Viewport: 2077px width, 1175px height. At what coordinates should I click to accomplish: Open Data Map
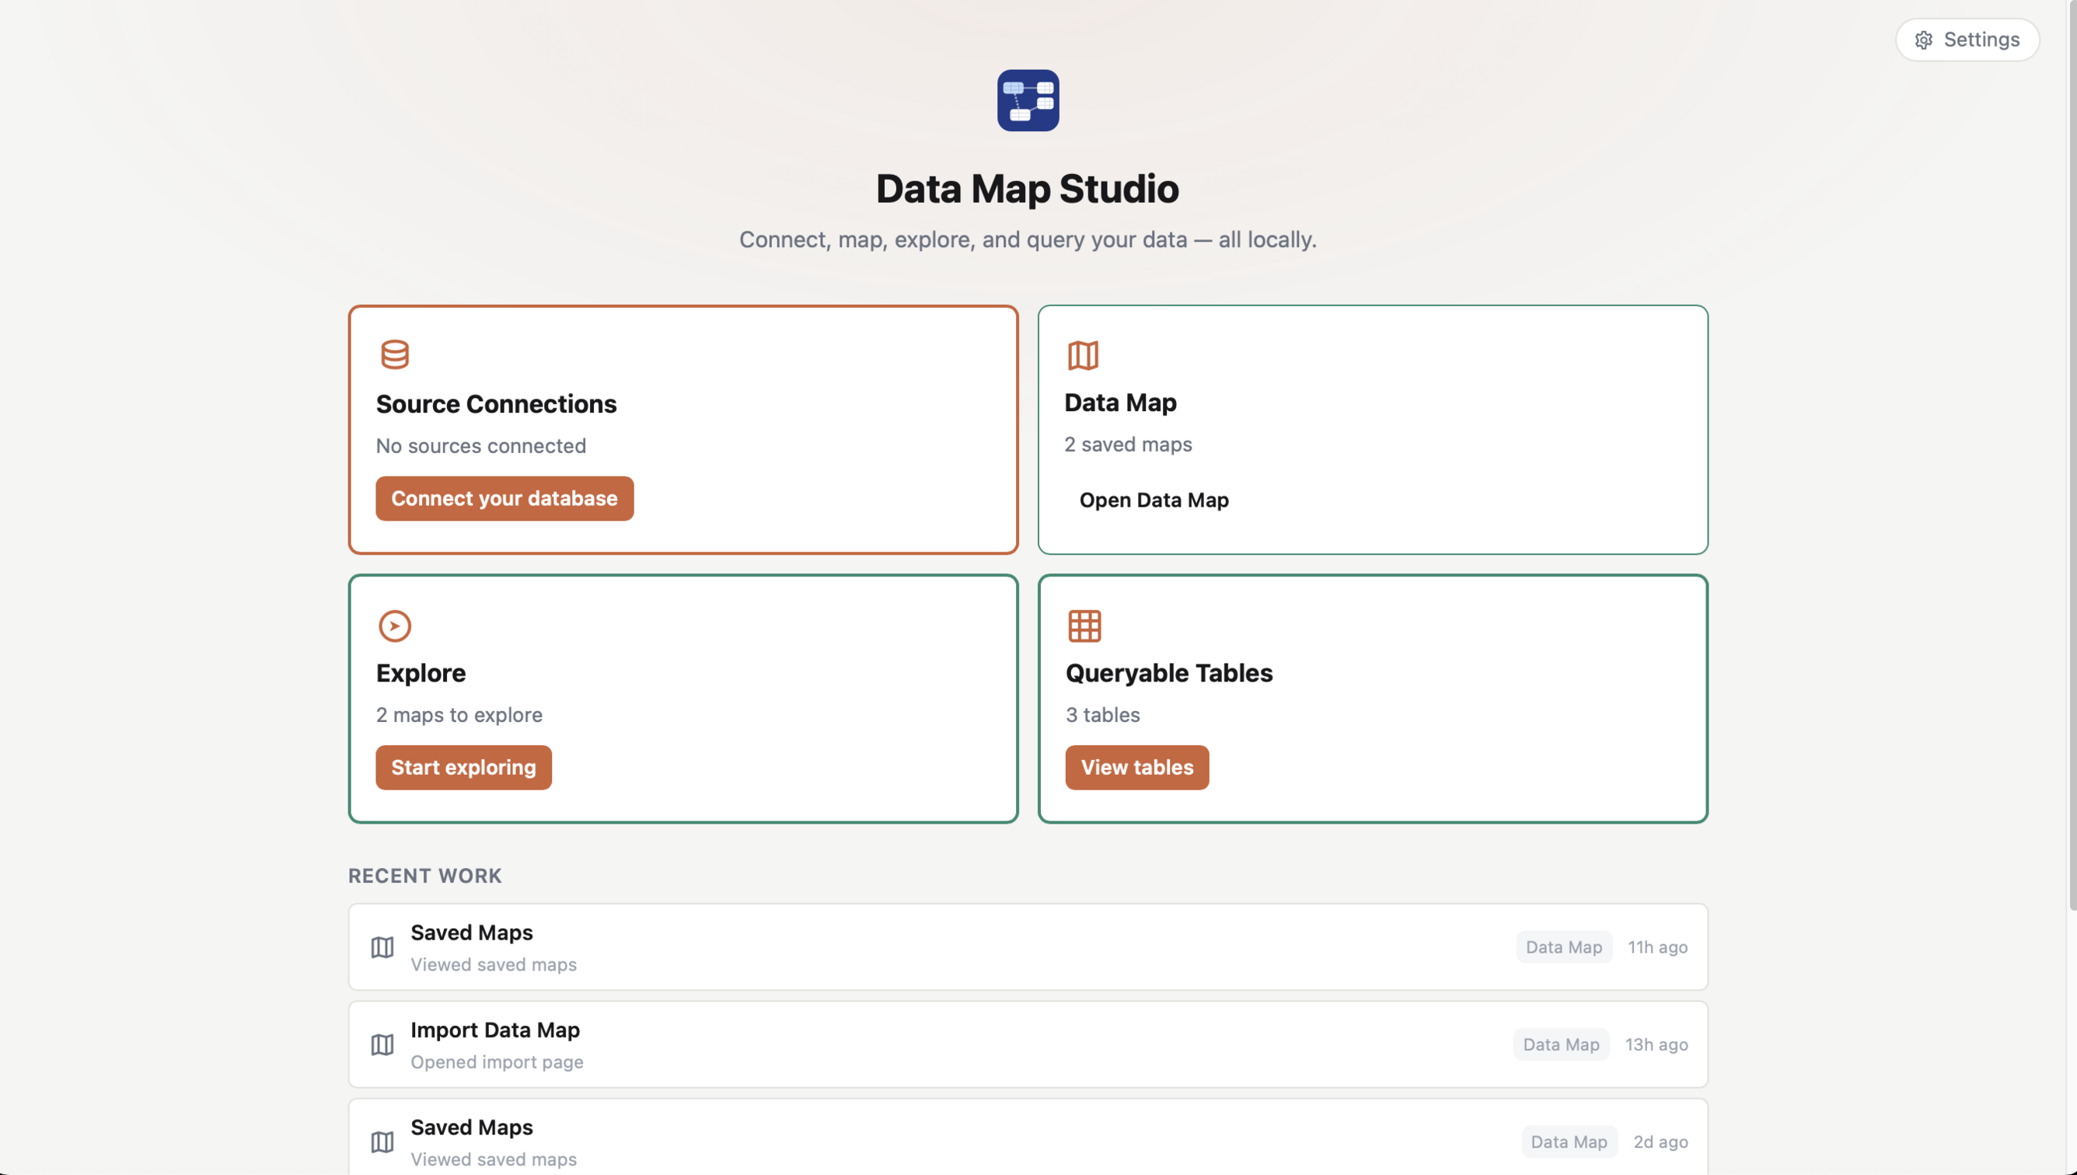tap(1154, 500)
